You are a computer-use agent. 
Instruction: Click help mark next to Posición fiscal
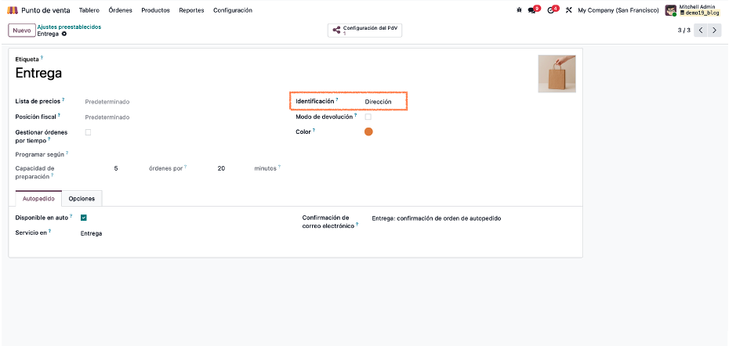(x=59, y=115)
